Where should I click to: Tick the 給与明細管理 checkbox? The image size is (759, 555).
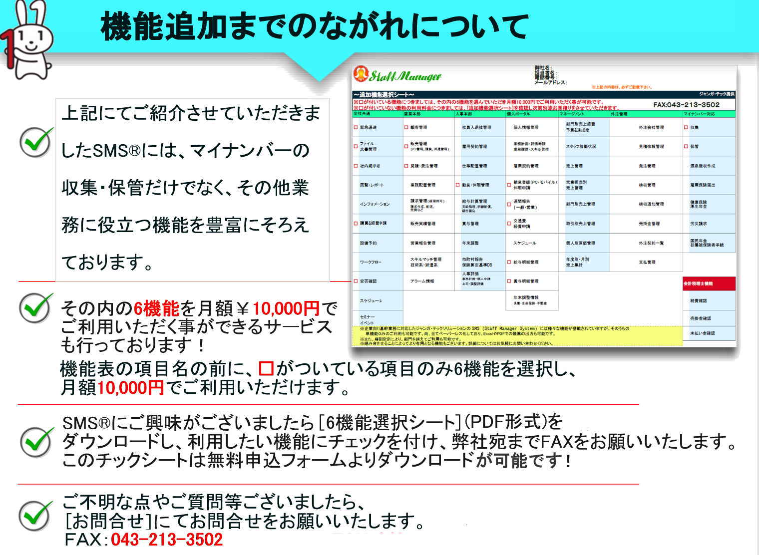(509, 262)
